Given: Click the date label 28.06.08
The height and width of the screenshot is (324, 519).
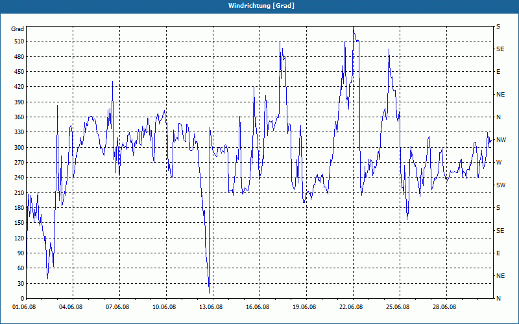Looking at the screenshot, I should 444,307.
